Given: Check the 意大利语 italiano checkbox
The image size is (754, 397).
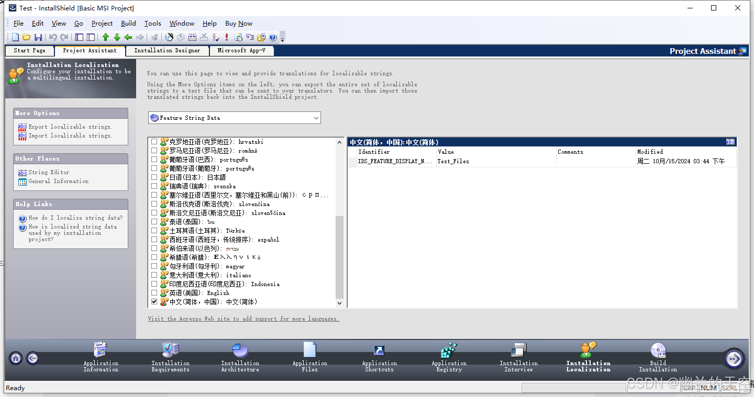Looking at the screenshot, I should (x=154, y=275).
